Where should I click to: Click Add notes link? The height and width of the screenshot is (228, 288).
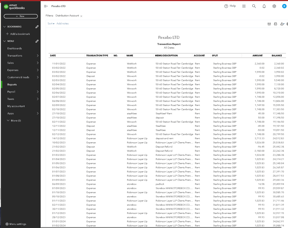pyautogui.click(x=62, y=24)
